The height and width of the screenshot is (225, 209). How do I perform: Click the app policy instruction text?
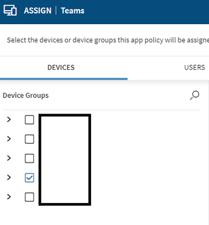[x=108, y=40]
